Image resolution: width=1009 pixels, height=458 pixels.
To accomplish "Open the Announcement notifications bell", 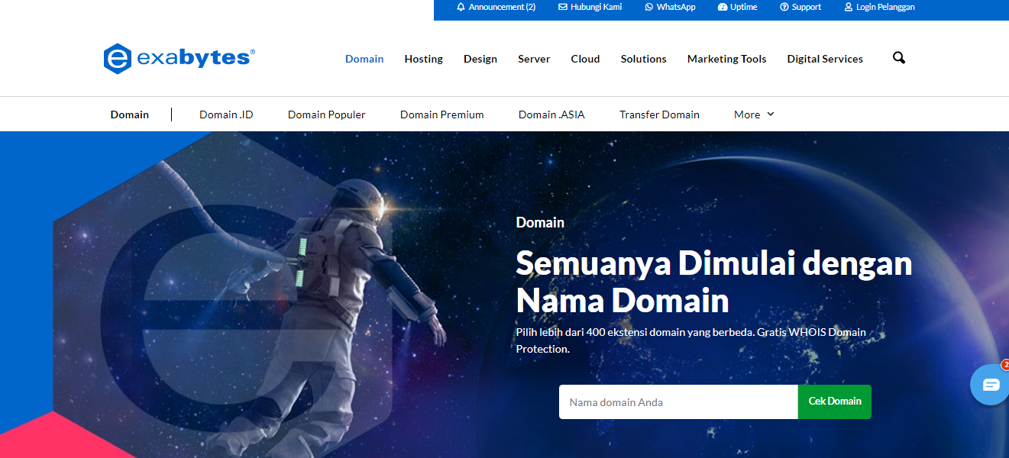I will (x=461, y=7).
